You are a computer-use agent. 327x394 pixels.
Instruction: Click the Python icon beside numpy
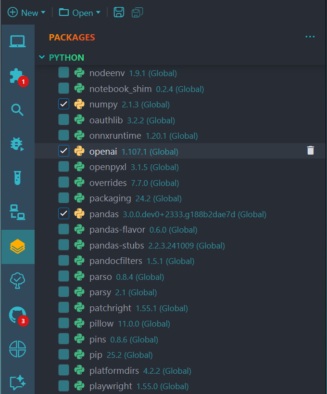[79, 104]
